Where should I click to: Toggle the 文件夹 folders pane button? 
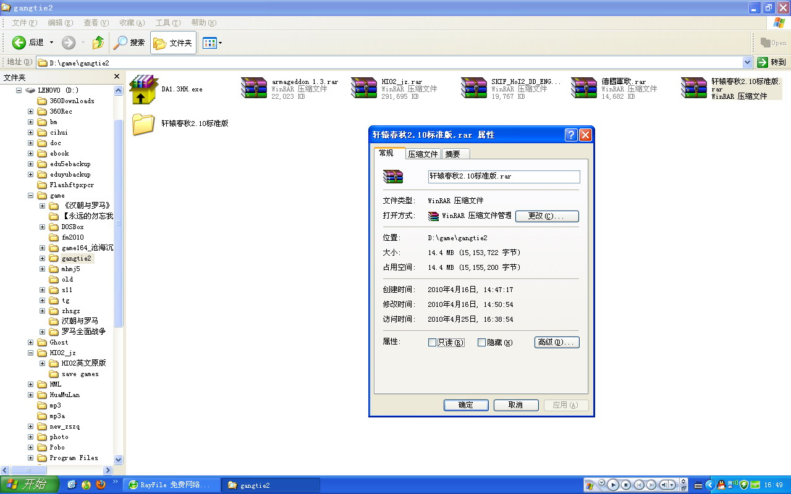tap(174, 43)
